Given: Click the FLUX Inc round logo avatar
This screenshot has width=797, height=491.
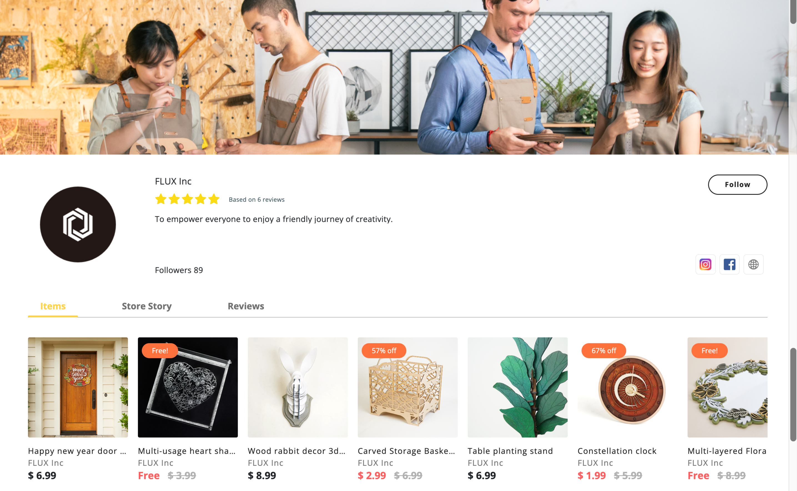Looking at the screenshot, I should pos(78,224).
